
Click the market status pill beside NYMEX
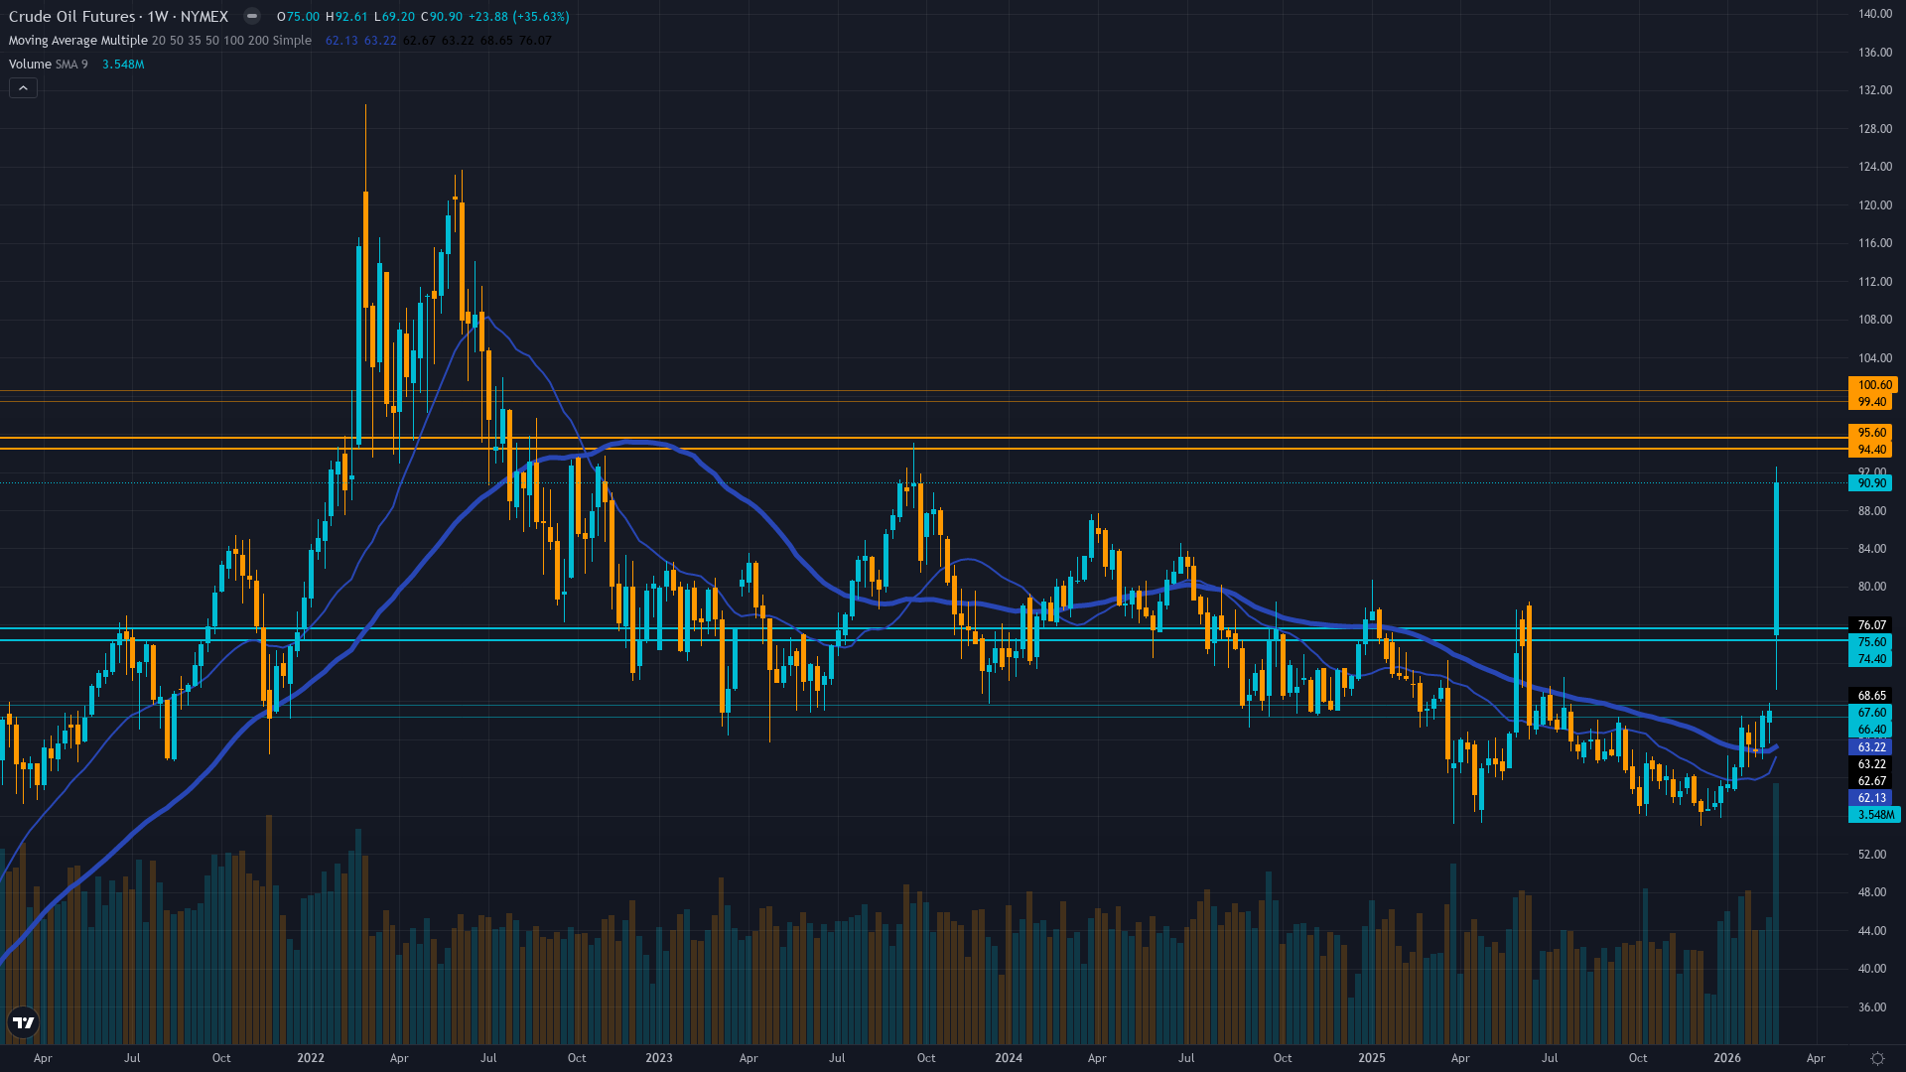[252, 16]
